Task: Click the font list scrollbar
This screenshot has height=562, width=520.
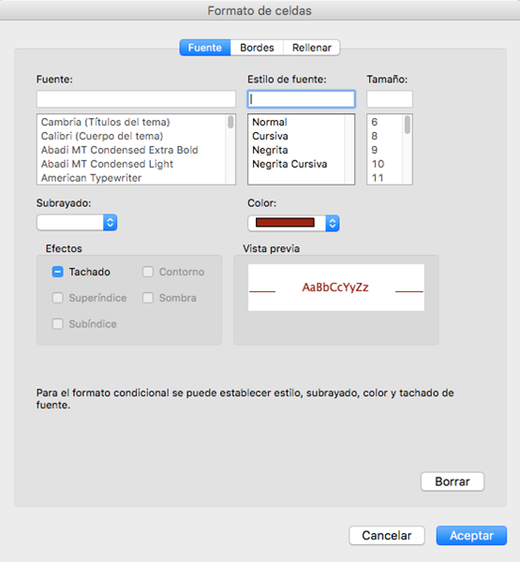Action: point(230,149)
